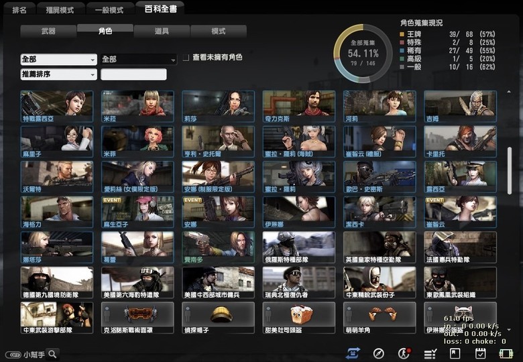Select the 特戰露西亞 character thumbnail
This screenshot has width=523, height=362.
coord(56,104)
